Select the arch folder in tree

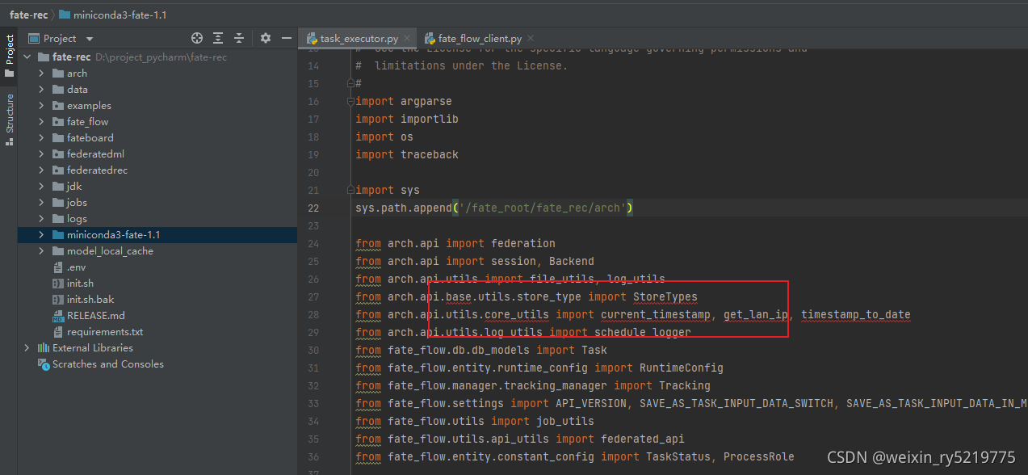(x=77, y=74)
